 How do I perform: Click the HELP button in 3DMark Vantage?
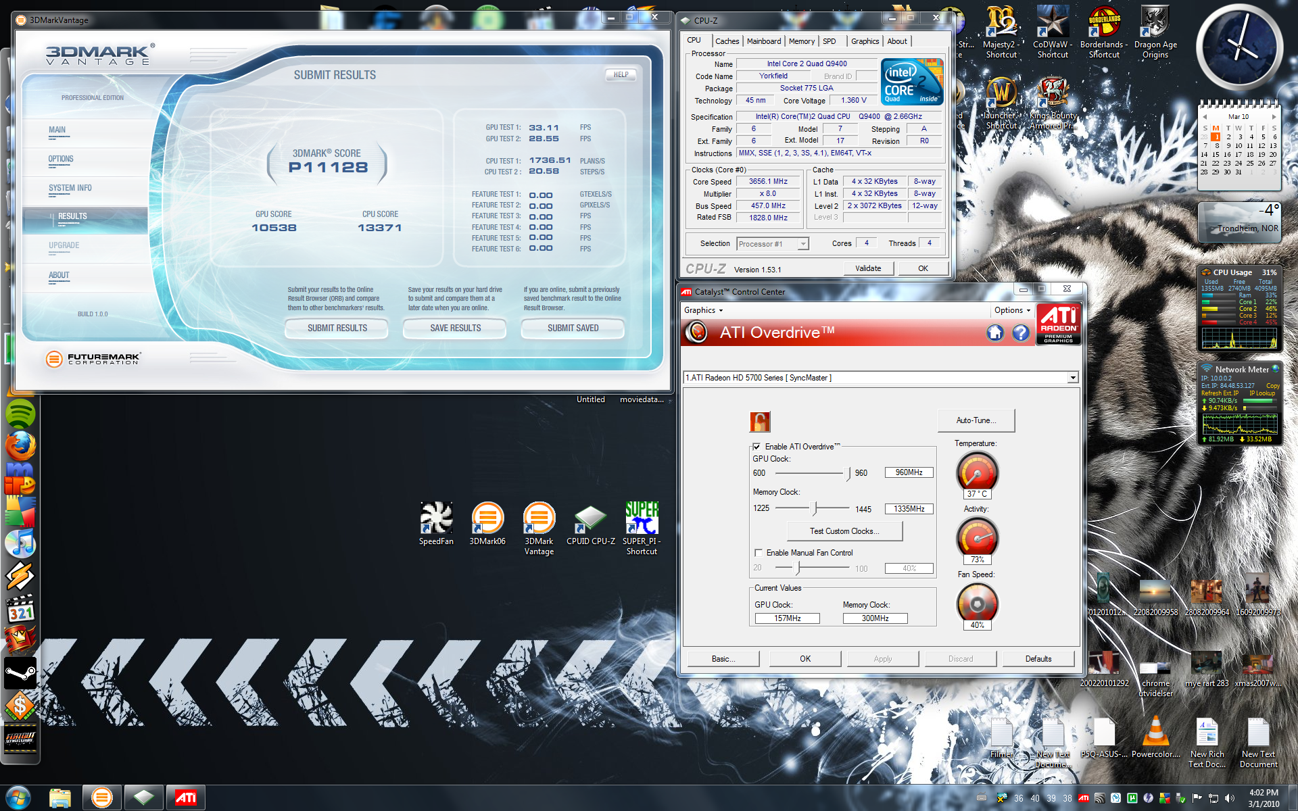coord(621,75)
